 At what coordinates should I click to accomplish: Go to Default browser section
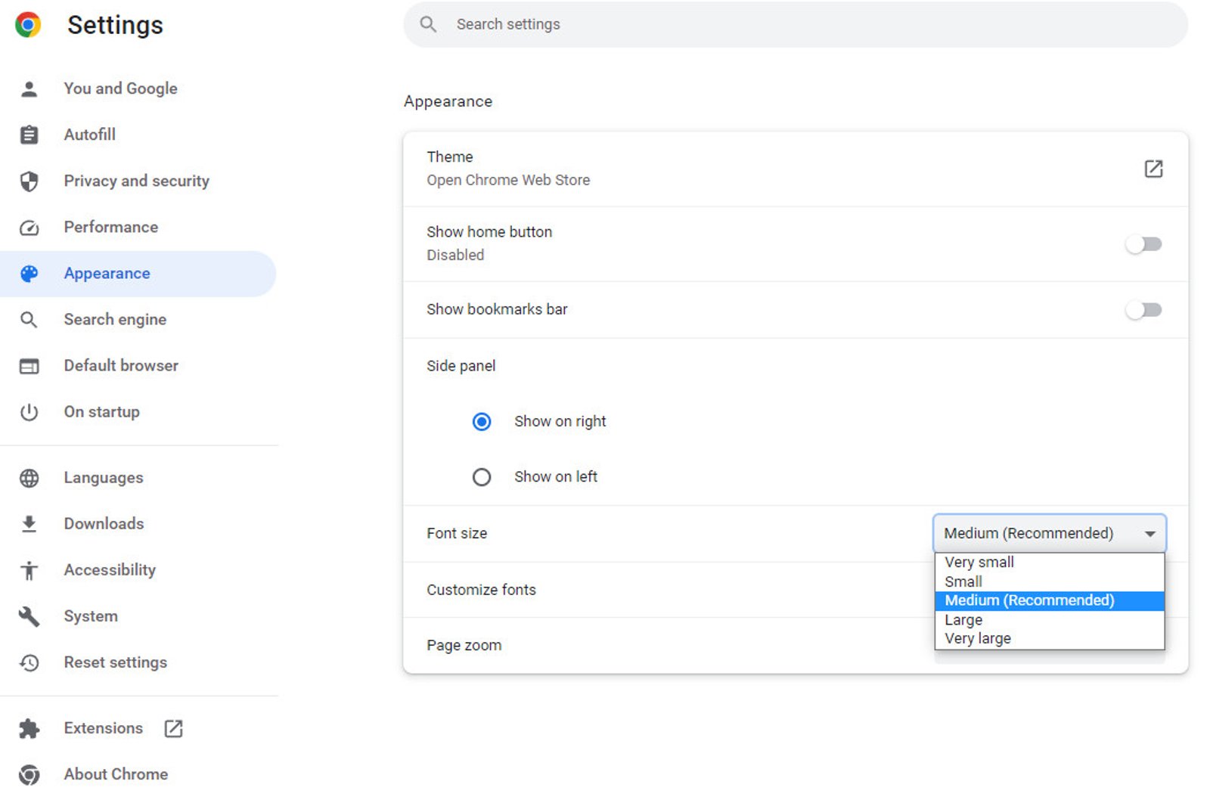[138, 366]
